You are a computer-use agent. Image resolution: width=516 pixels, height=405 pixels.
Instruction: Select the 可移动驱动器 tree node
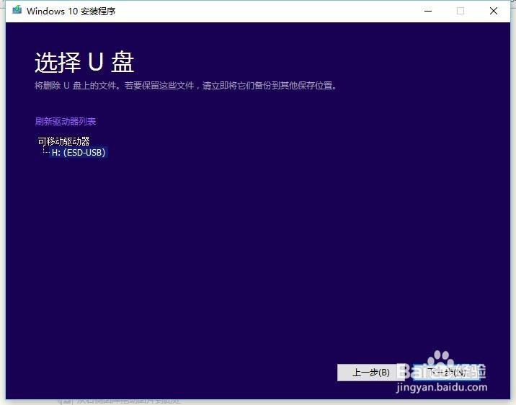pos(64,141)
